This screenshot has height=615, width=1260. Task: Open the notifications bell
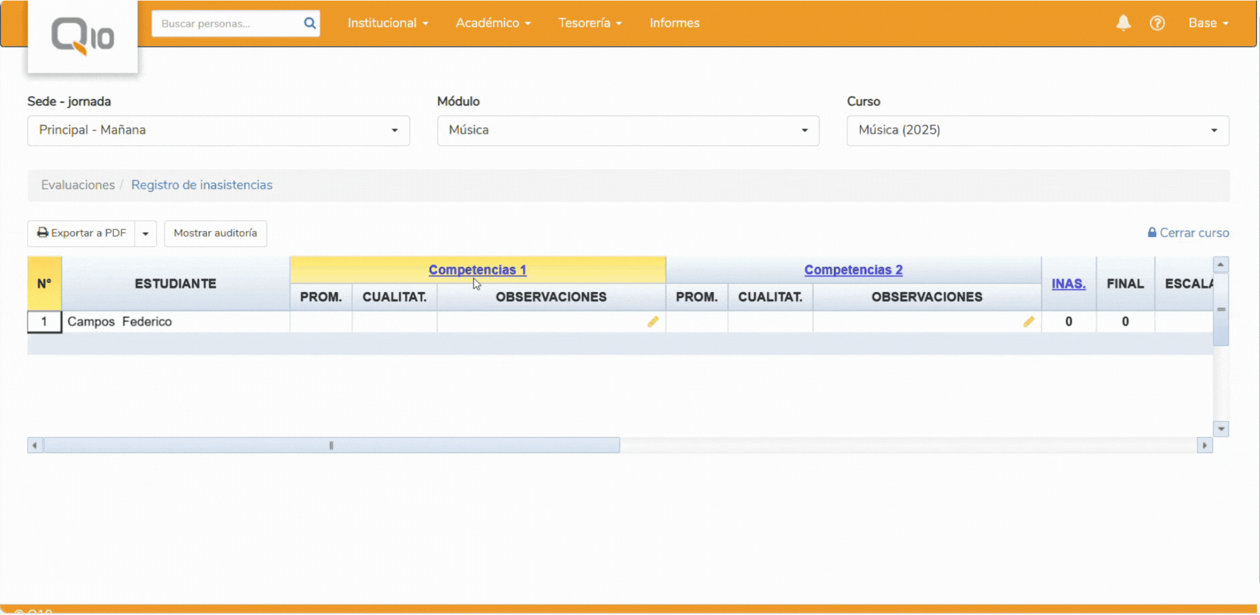click(1123, 23)
